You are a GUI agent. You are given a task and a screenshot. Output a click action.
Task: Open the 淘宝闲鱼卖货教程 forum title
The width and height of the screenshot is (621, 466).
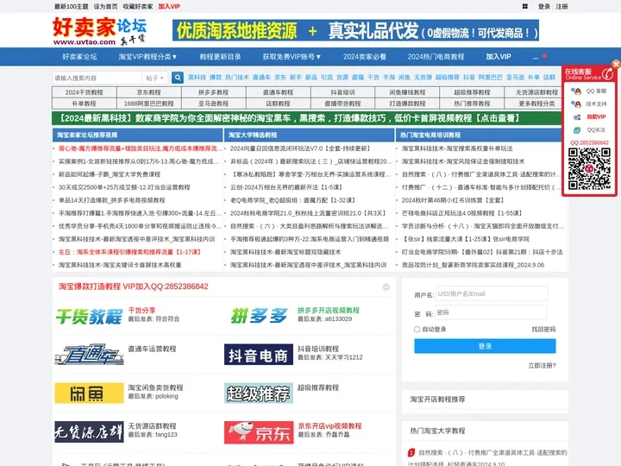[x=155, y=387]
